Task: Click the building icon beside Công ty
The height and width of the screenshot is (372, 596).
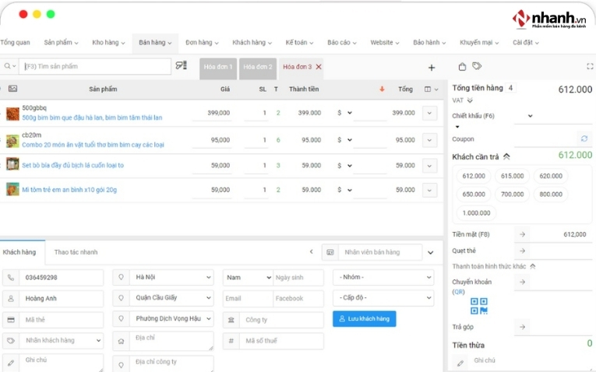Action: coord(231,320)
